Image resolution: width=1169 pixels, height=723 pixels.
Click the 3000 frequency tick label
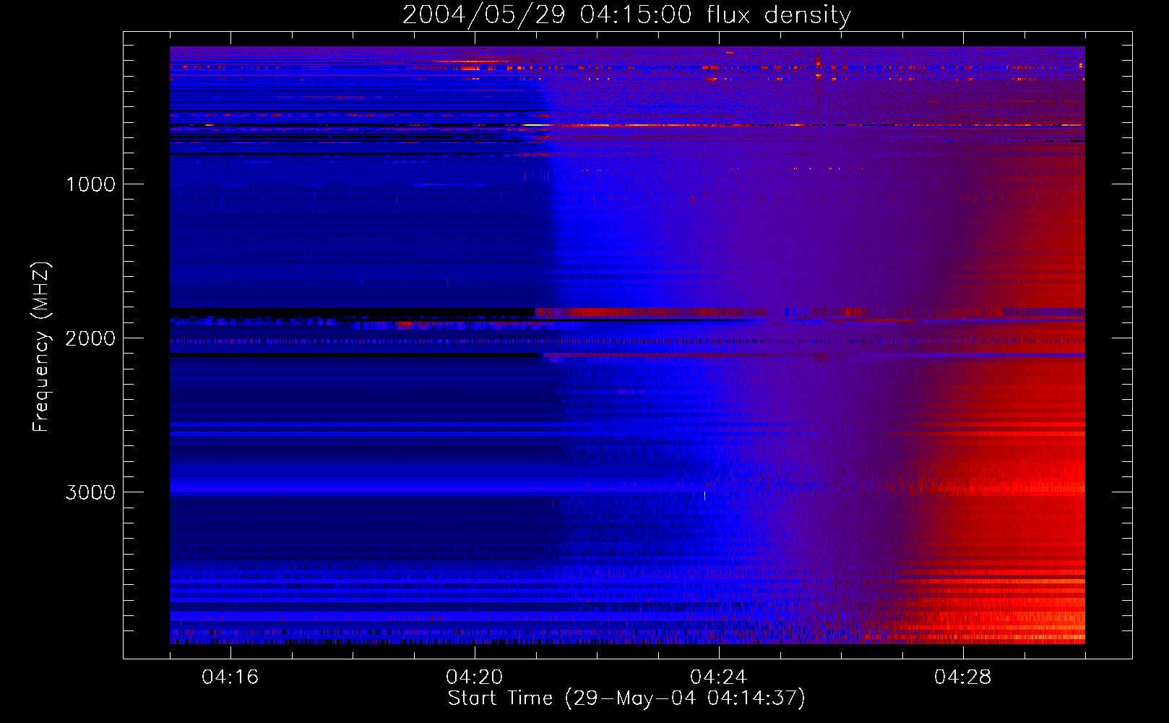tap(90, 492)
